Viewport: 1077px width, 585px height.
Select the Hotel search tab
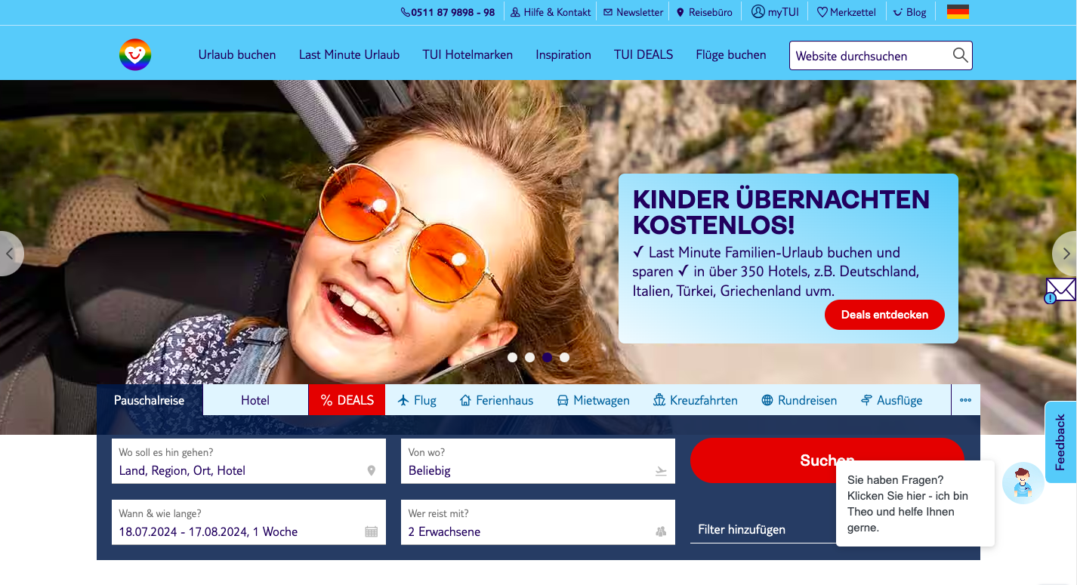click(x=255, y=400)
